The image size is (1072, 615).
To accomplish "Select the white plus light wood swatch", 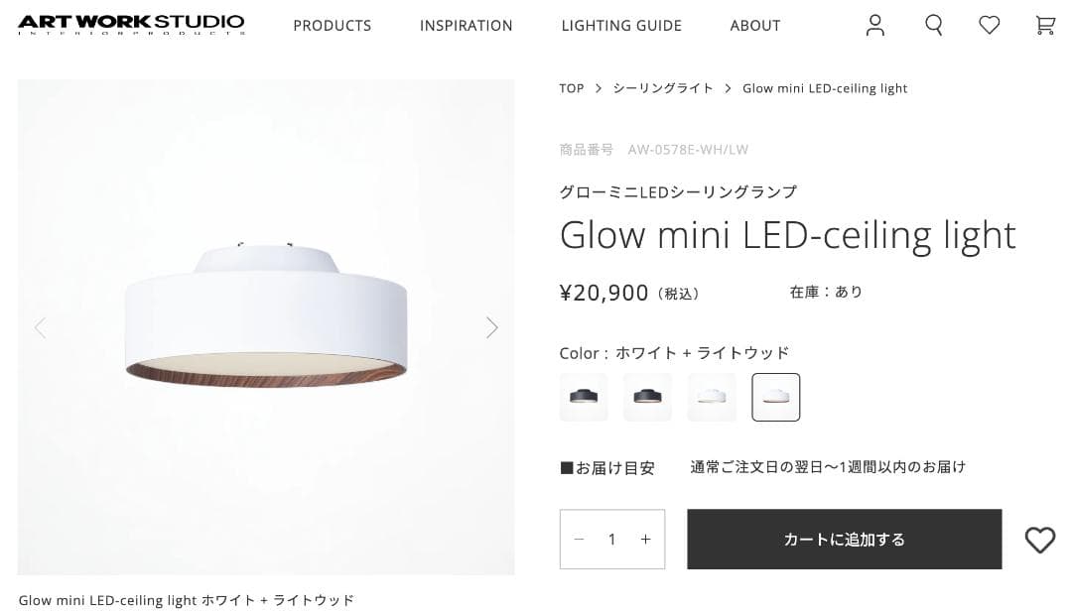I will pyautogui.click(x=775, y=397).
